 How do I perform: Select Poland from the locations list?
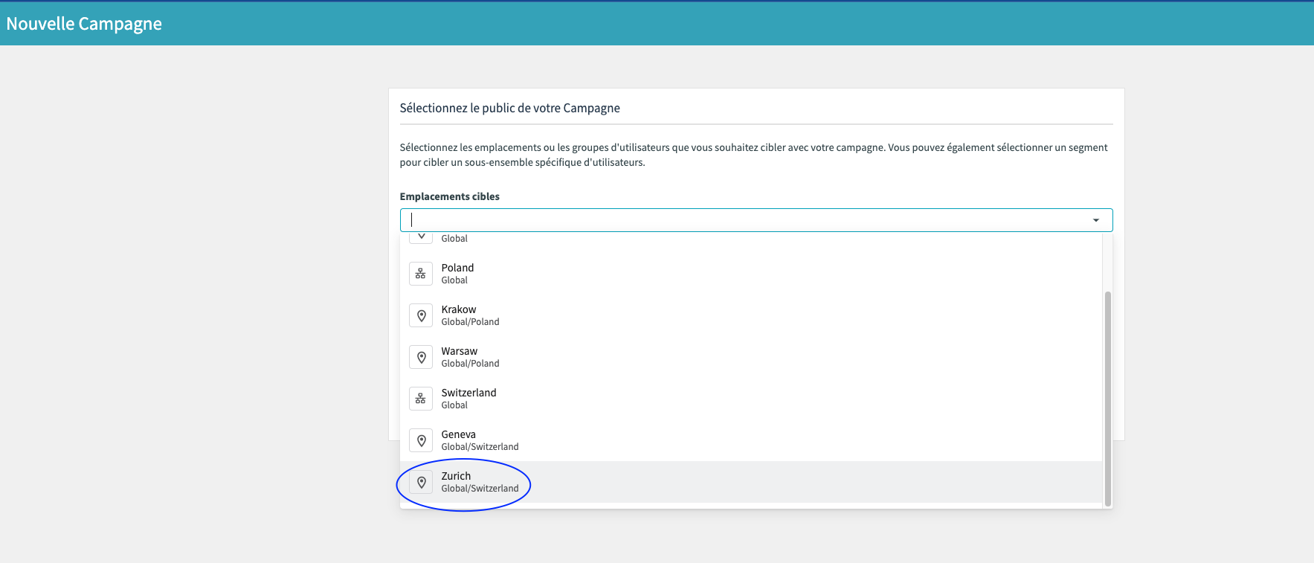pyautogui.click(x=457, y=268)
